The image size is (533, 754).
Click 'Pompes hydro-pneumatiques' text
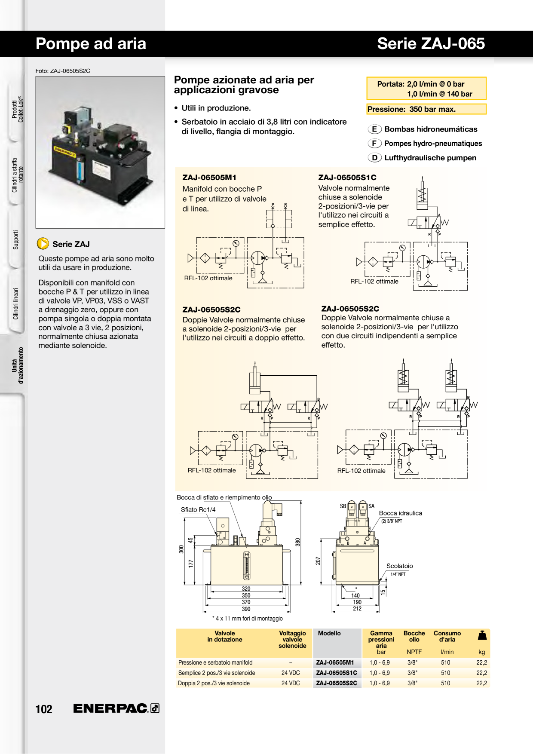coord(433,144)
